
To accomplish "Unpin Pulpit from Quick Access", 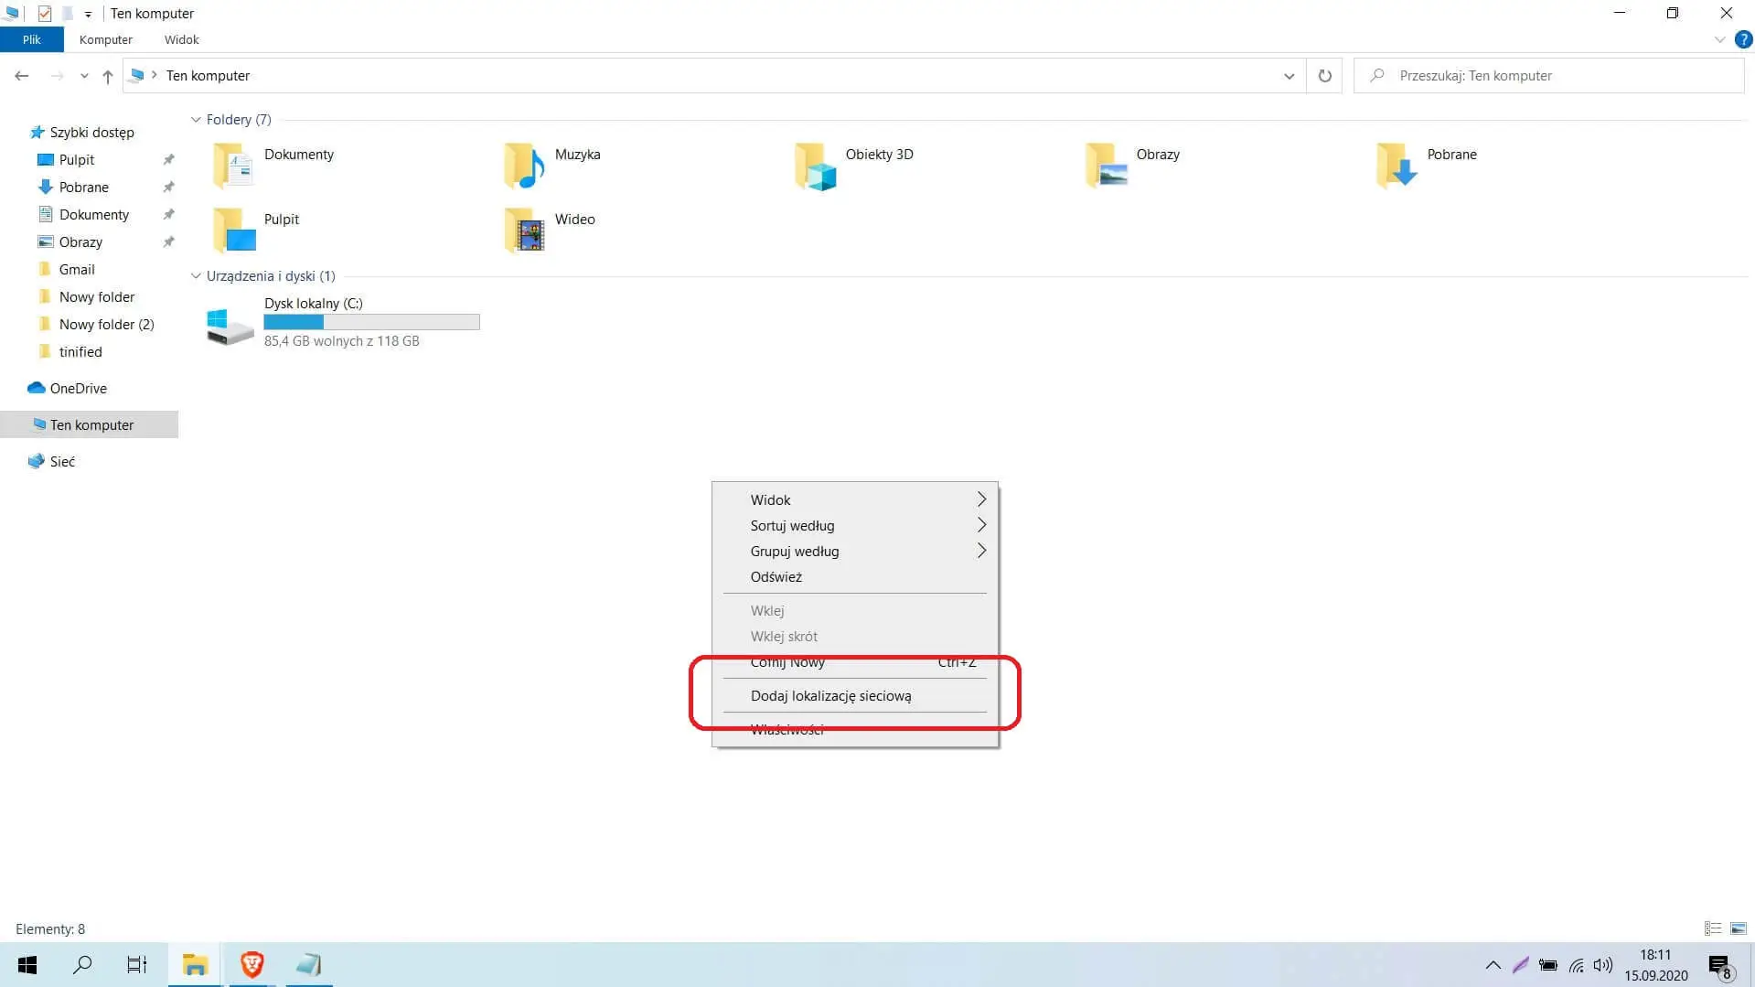I will coord(168,159).
